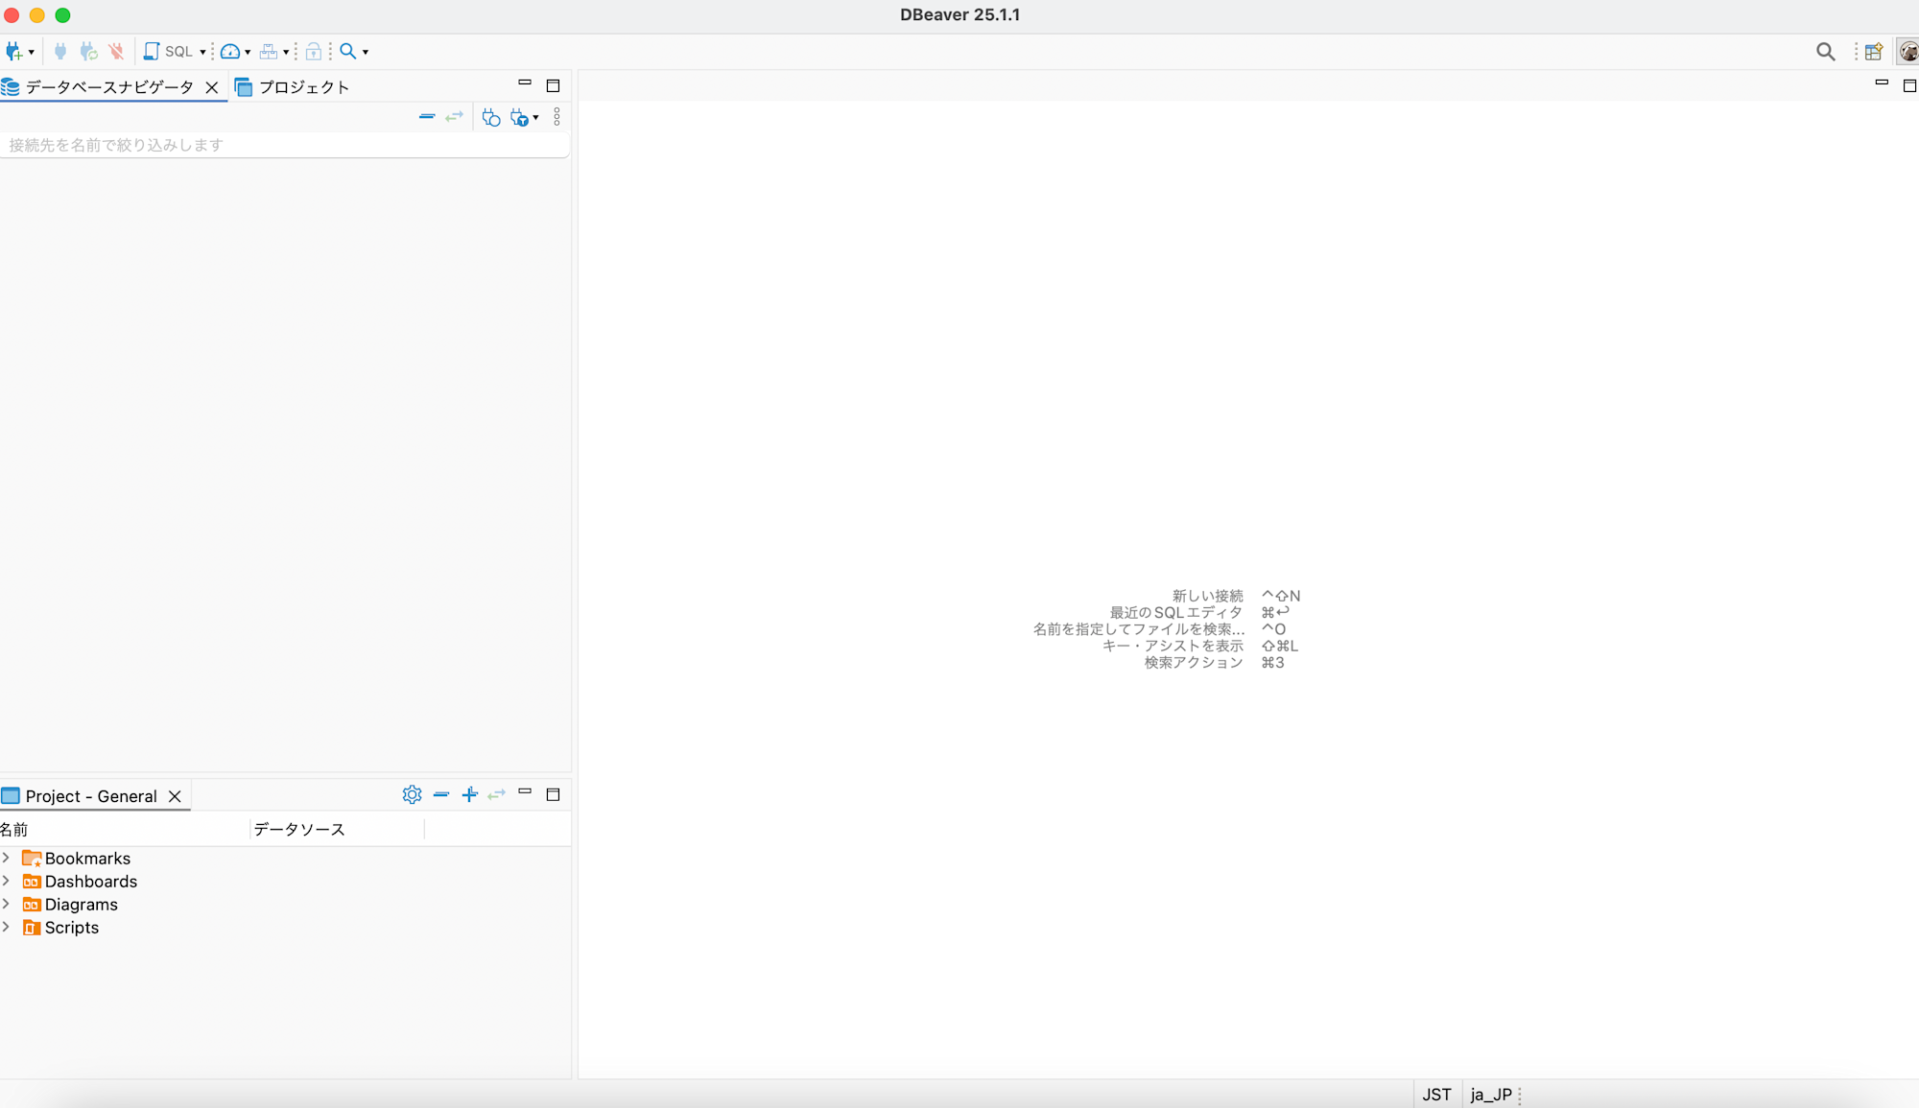
Task: Expand the database tools dropdown arrow
Action: (x=286, y=53)
